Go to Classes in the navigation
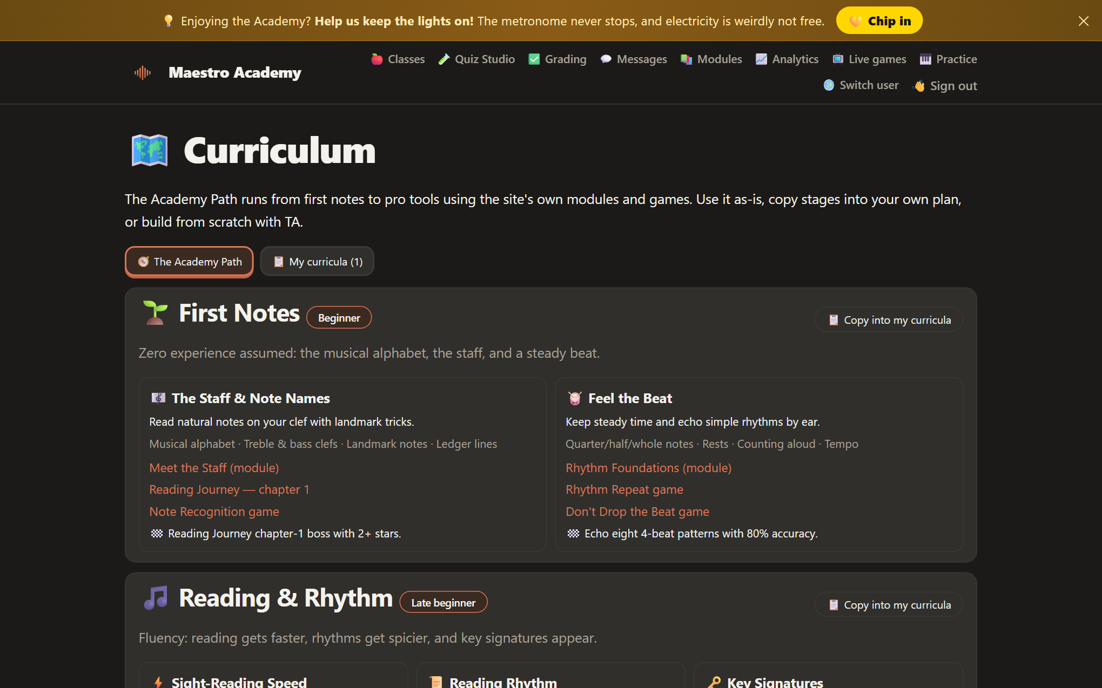The image size is (1102, 688). tap(398, 59)
